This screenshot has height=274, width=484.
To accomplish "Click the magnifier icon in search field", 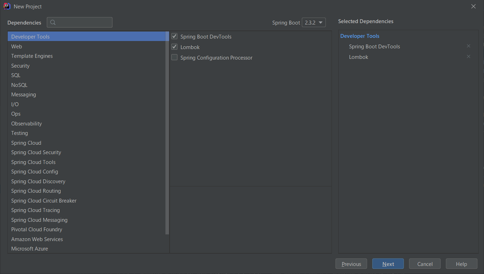I will click(53, 23).
